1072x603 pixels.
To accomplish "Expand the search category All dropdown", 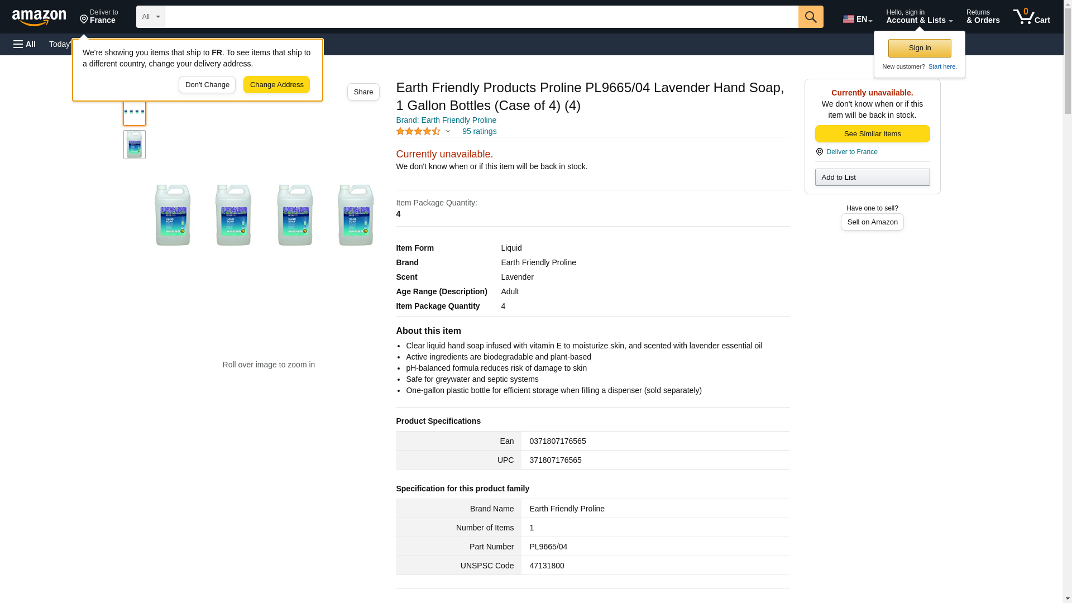I will pyautogui.click(x=150, y=17).
